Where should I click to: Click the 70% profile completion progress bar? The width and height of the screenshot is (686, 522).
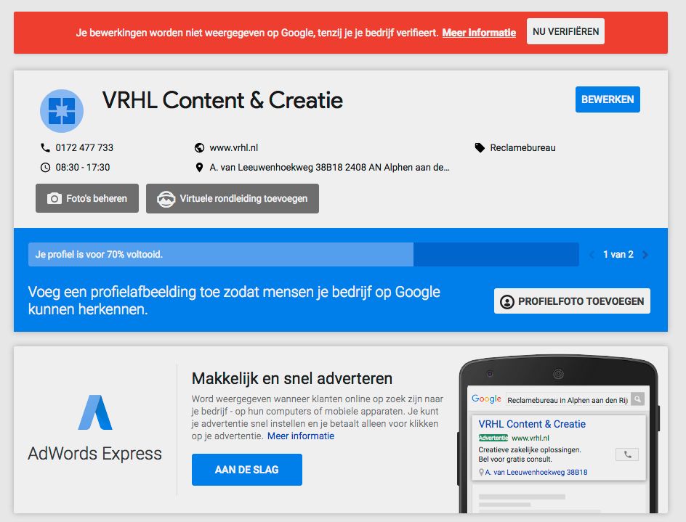pyautogui.click(x=303, y=255)
